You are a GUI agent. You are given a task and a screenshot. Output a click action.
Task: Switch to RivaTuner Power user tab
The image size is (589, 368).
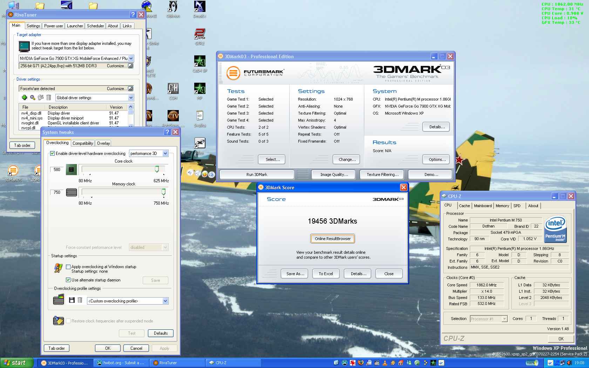click(54, 26)
